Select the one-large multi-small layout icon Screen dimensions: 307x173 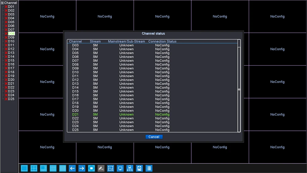pos(44,168)
